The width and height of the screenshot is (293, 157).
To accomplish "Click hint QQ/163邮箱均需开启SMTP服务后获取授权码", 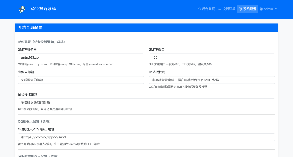I will [178, 87].
